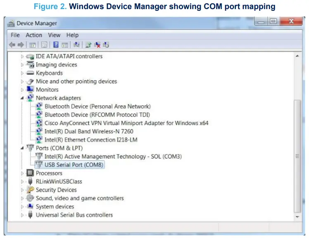The image size is (309, 240).
Task: Select Bluetooth Device (RFCOMM Protocol TDI)
Action: [x=97, y=115]
